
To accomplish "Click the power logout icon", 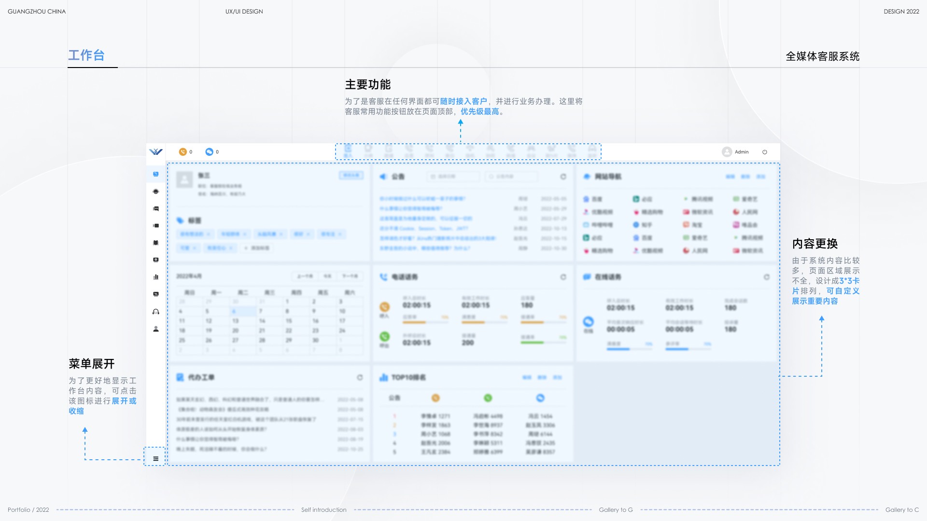I will point(765,152).
